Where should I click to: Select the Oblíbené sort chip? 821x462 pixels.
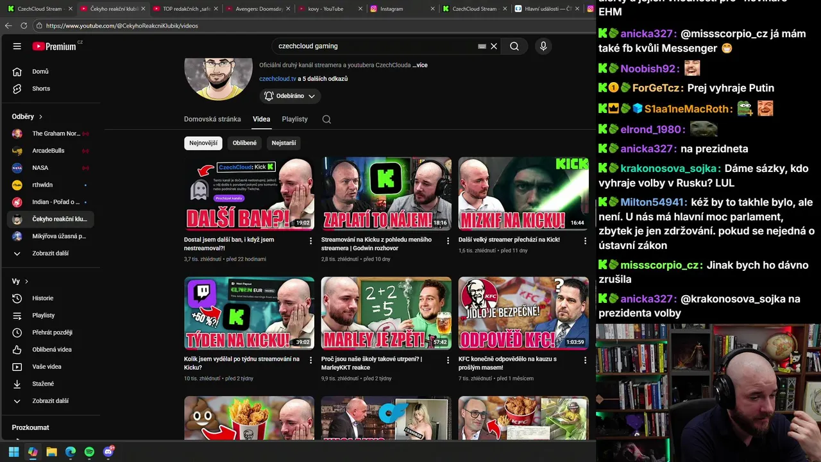[x=244, y=143]
